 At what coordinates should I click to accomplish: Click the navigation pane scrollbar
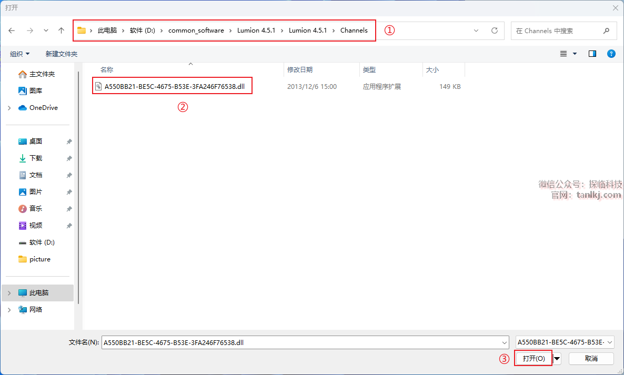78,187
